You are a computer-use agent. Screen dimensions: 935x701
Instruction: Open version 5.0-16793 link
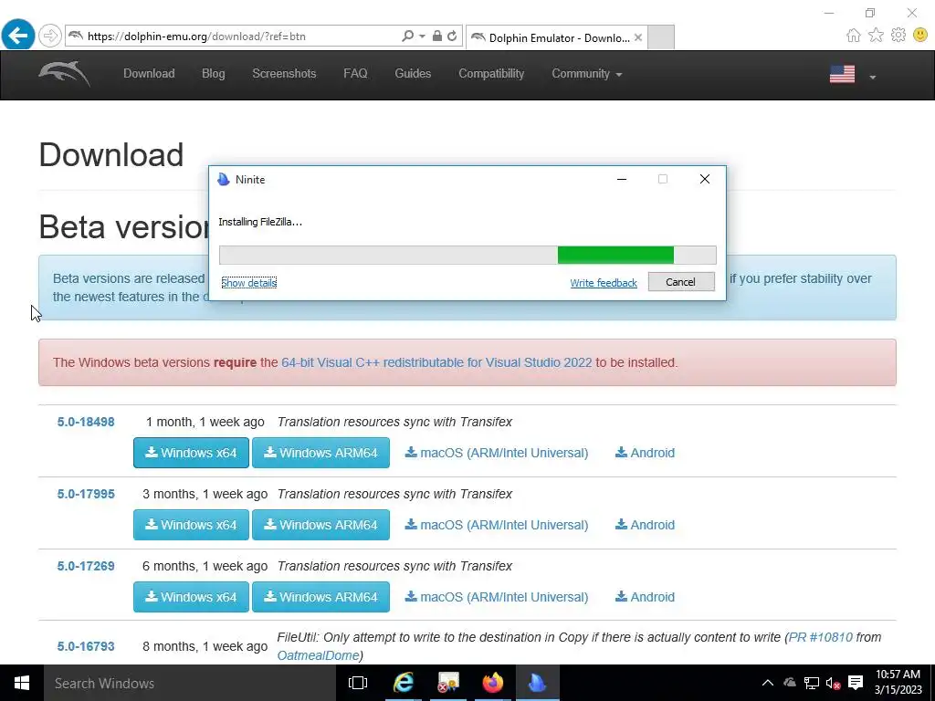[86, 647]
